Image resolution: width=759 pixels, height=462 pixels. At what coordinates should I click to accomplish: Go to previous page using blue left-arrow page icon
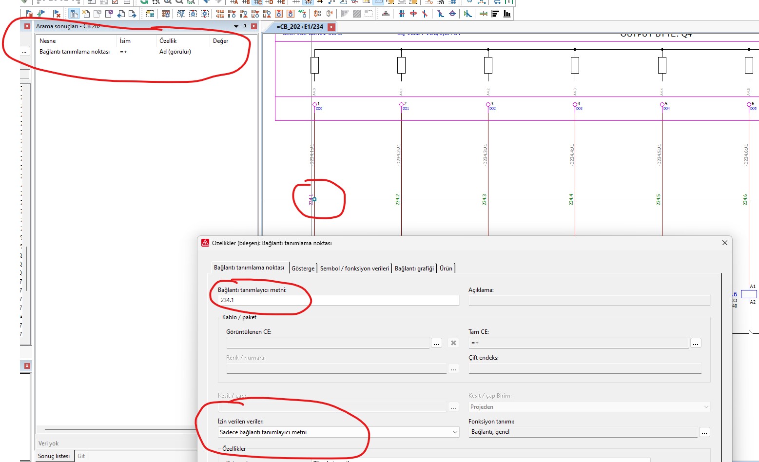[x=121, y=14]
